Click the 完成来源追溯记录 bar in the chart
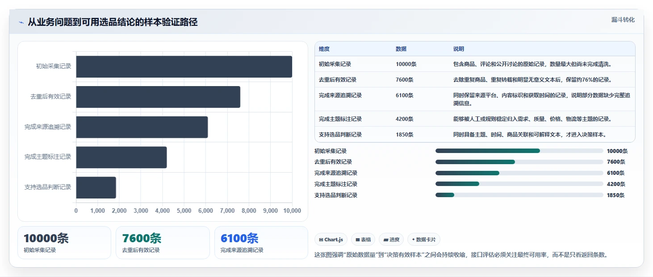The width and height of the screenshot is (653, 277). (x=142, y=127)
